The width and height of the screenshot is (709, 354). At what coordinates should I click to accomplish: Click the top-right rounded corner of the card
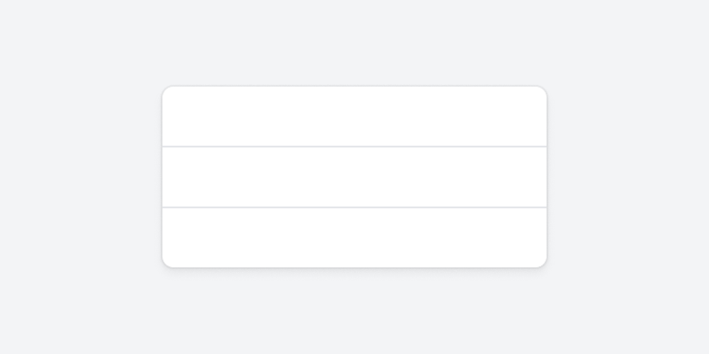click(542, 90)
